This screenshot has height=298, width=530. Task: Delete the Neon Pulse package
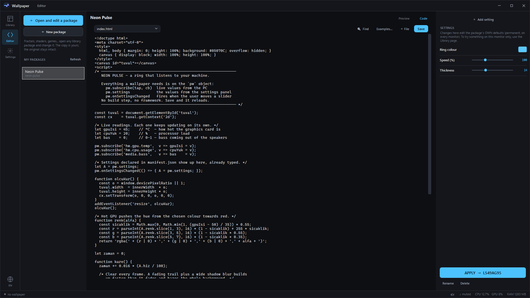(465, 283)
